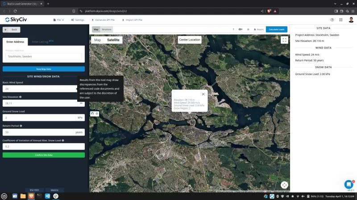The image size is (357, 200).
Task: Choose Import API File
Action: click(x=132, y=20)
